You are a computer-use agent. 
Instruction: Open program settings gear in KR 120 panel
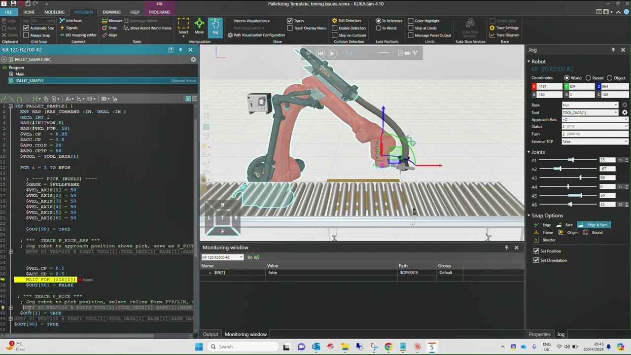193,60
